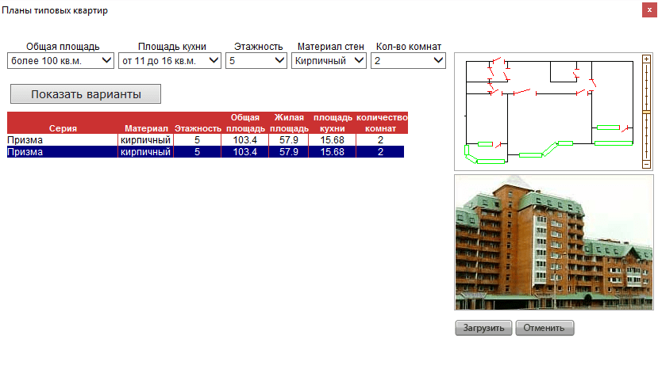This screenshot has height=373, width=658.
Task: Click the brick building photo
Action: pos(554,242)
